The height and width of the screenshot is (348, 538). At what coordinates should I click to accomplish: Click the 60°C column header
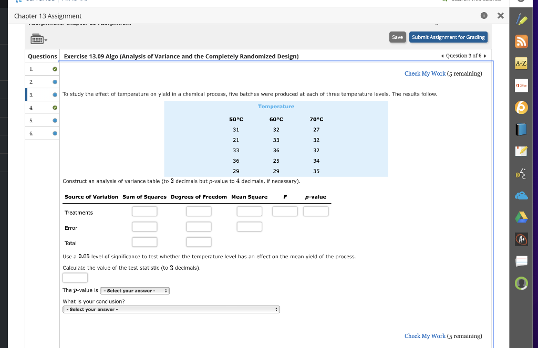[x=276, y=119]
